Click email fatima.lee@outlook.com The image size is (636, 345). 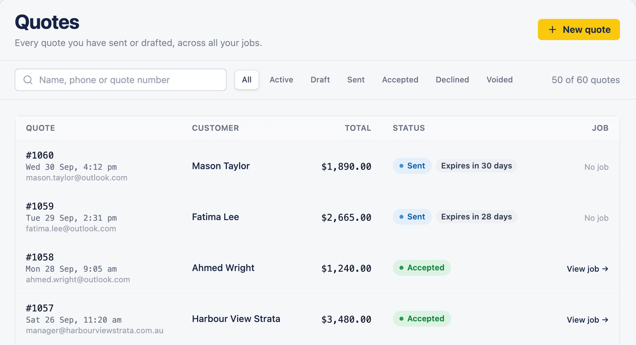71,229
